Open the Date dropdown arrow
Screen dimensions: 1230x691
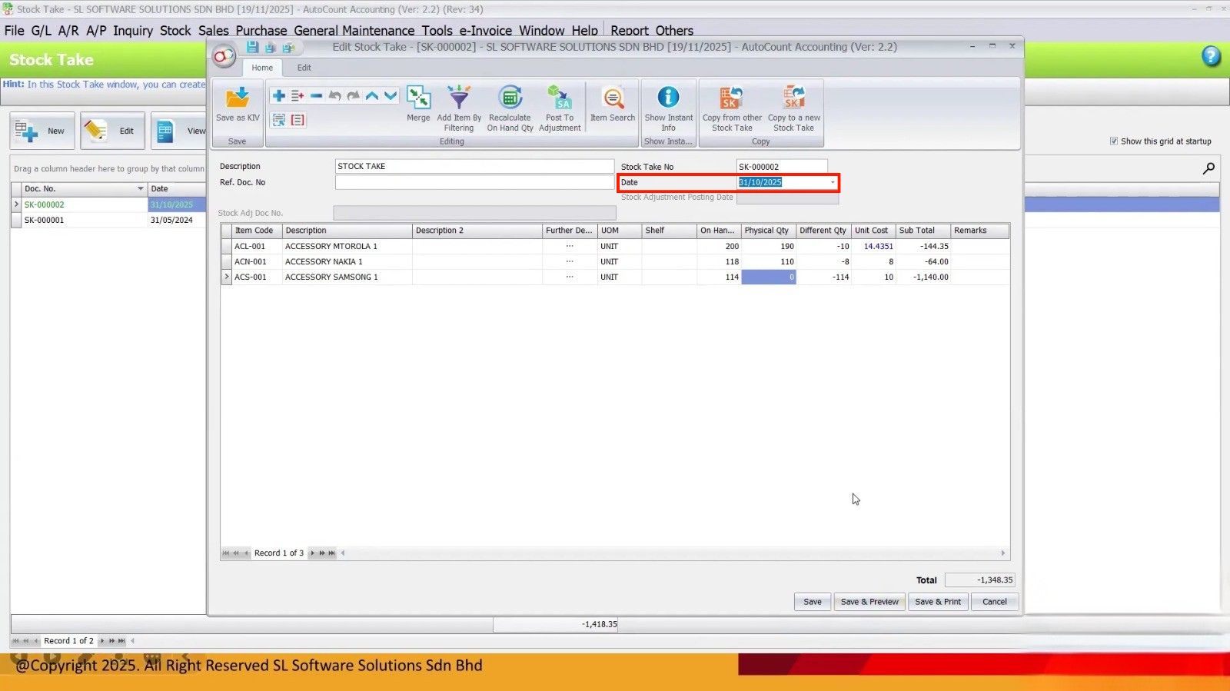click(x=833, y=183)
